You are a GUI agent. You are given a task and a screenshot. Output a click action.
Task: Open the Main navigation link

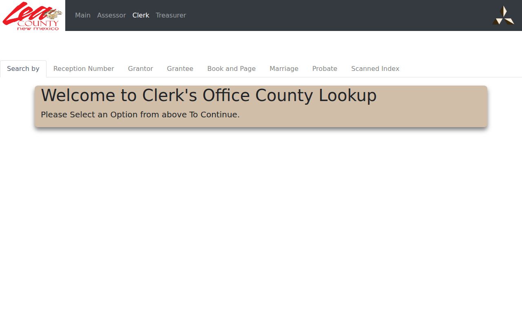[83, 15]
